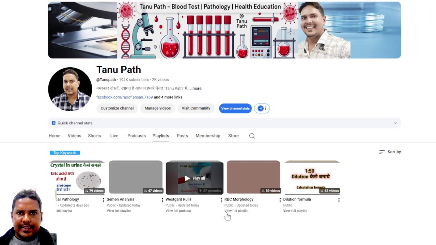
Task: Click Visit Community button
Action: pyautogui.click(x=196, y=108)
